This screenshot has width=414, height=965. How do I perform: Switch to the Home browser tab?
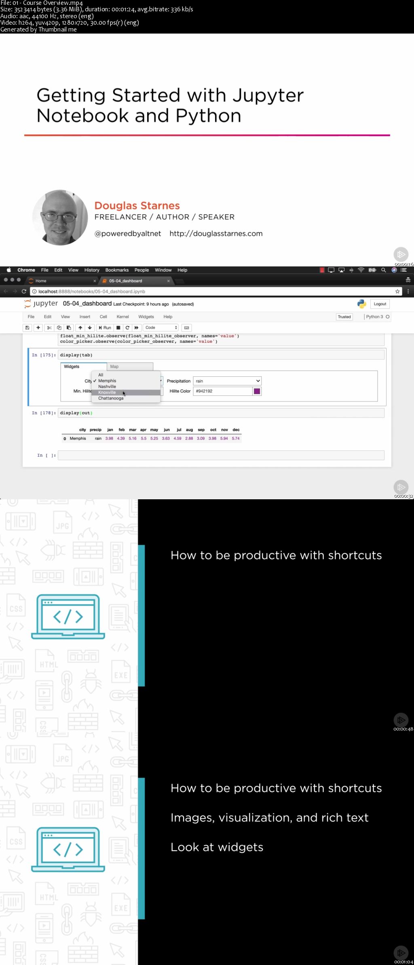(x=62, y=281)
